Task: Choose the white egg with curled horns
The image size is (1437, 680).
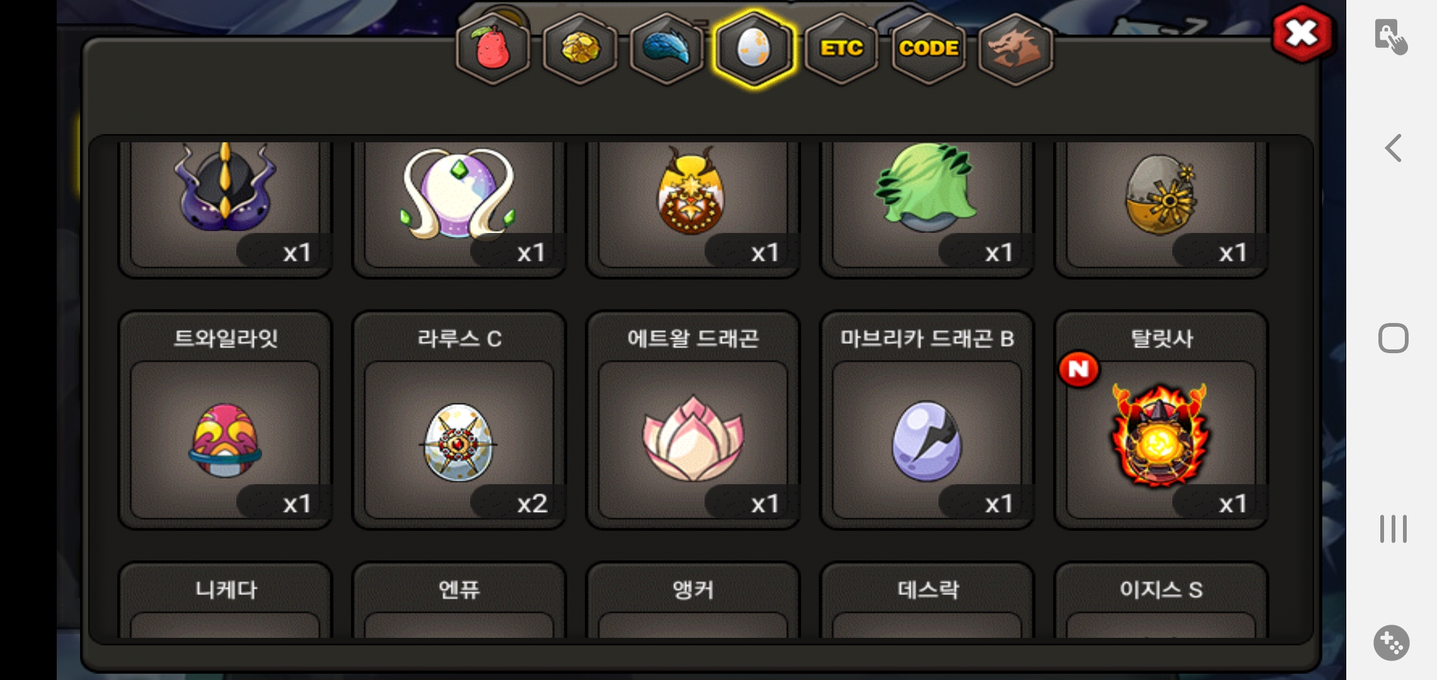Action: click(459, 208)
